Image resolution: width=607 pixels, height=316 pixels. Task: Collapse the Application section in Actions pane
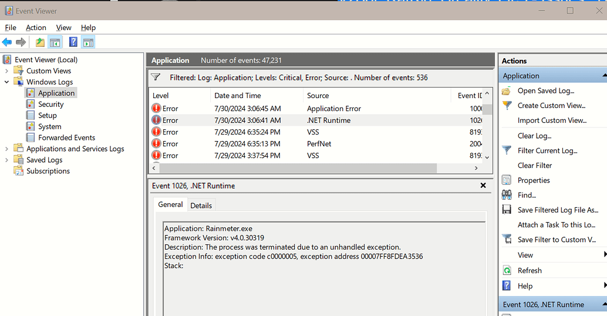coord(605,76)
